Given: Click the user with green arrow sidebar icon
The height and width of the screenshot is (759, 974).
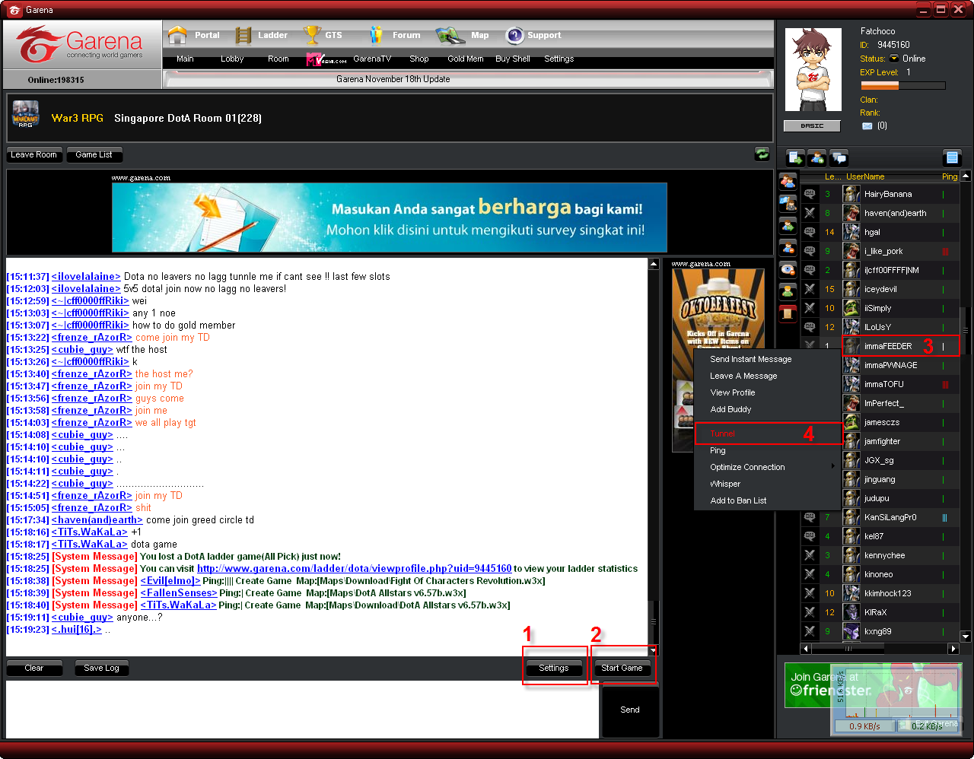Looking at the screenshot, I should [x=788, y=226].
